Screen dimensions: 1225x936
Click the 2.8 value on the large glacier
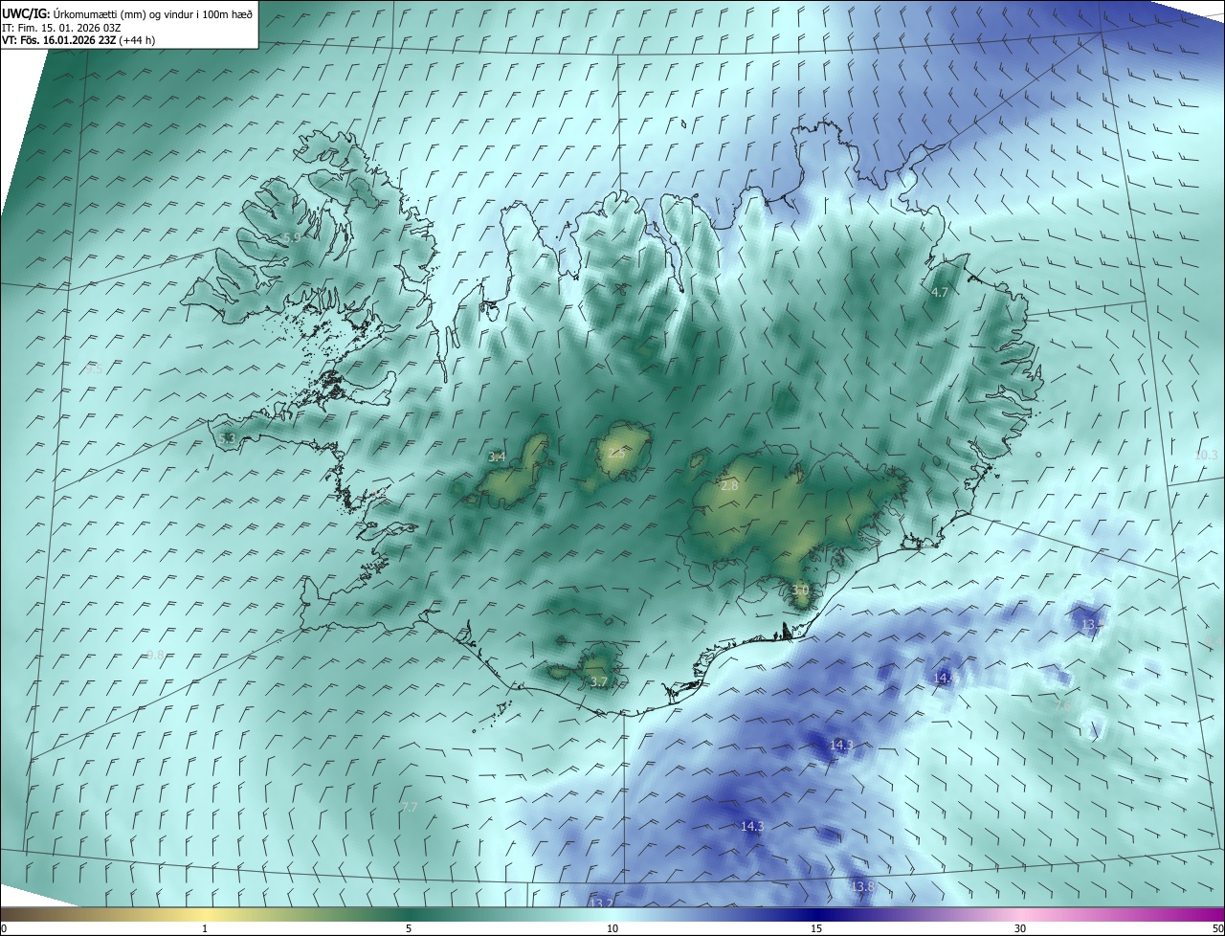(x=729, y=486)
